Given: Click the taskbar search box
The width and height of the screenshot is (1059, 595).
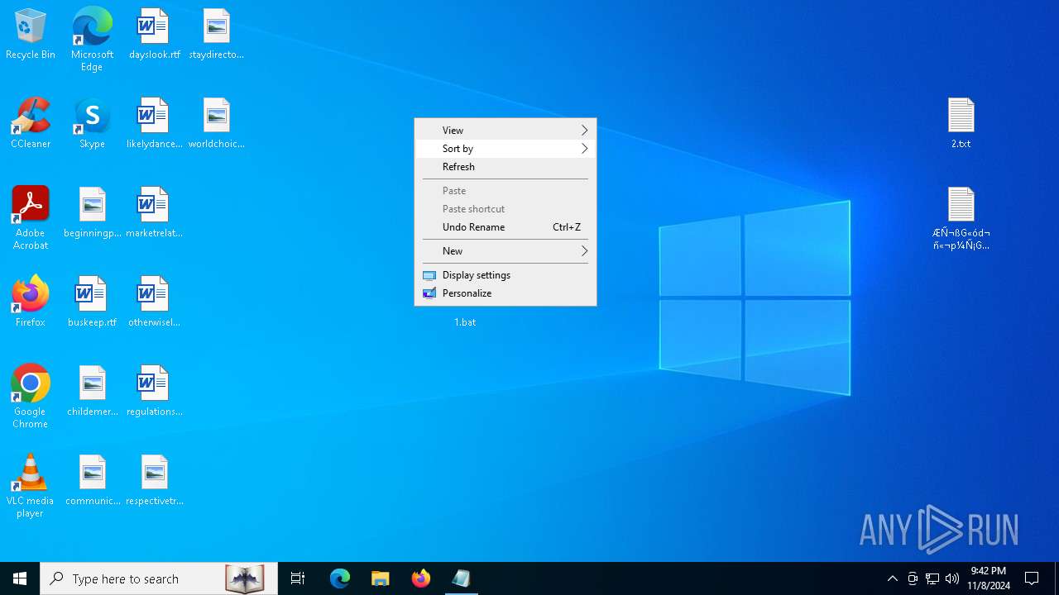Looking at the screenshot, I should click(x=159, y=578).
